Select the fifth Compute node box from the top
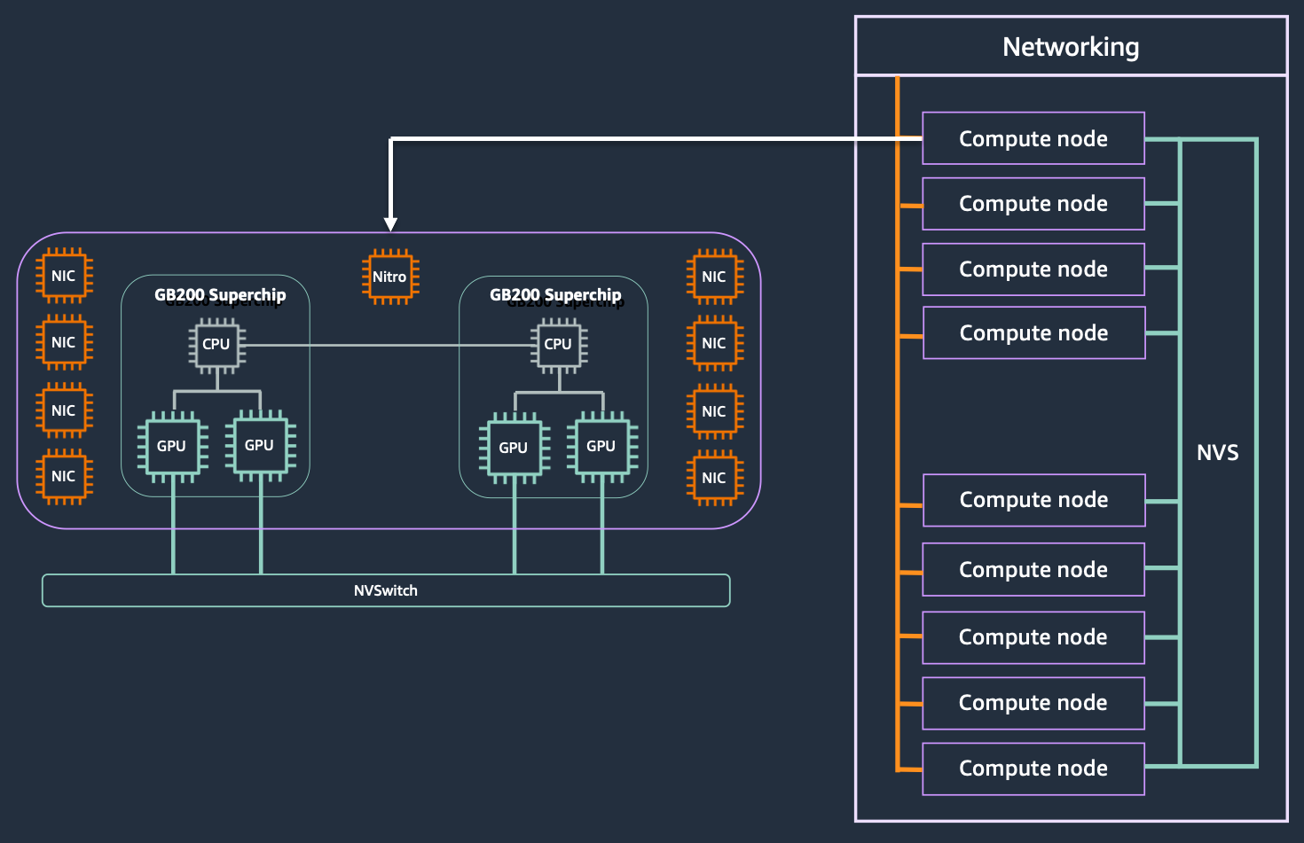 pos(1033,500)
